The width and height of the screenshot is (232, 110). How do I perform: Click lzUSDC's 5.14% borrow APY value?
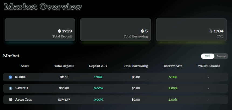[173, 77]
